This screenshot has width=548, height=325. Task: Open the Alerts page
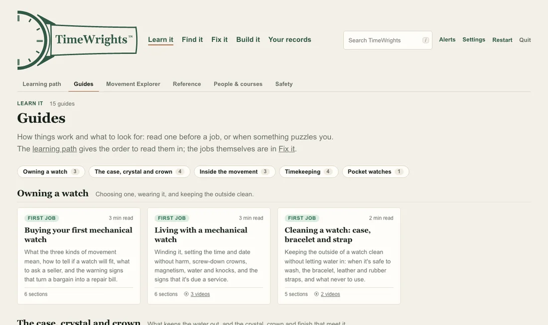click(x=447, y=39)
